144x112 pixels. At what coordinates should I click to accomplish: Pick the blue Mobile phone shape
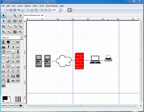(x=8, y=81)
